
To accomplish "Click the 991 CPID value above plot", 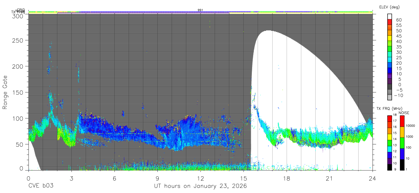I will click(x=201, y=10).
